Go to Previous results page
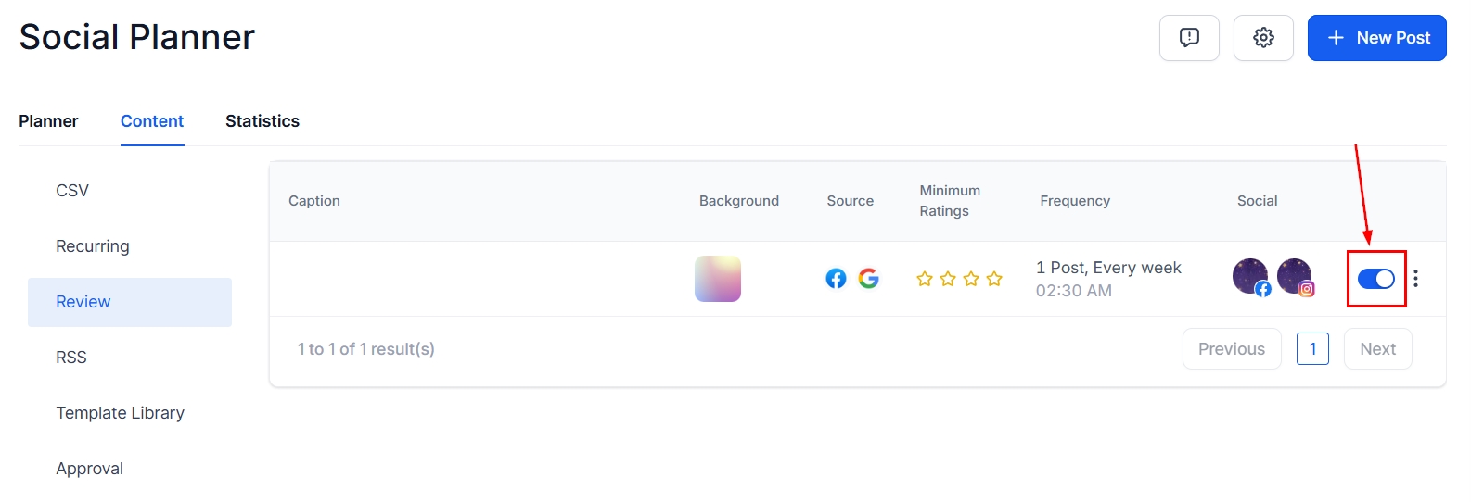This screenshot has height=502, width=1471. 1231,349
